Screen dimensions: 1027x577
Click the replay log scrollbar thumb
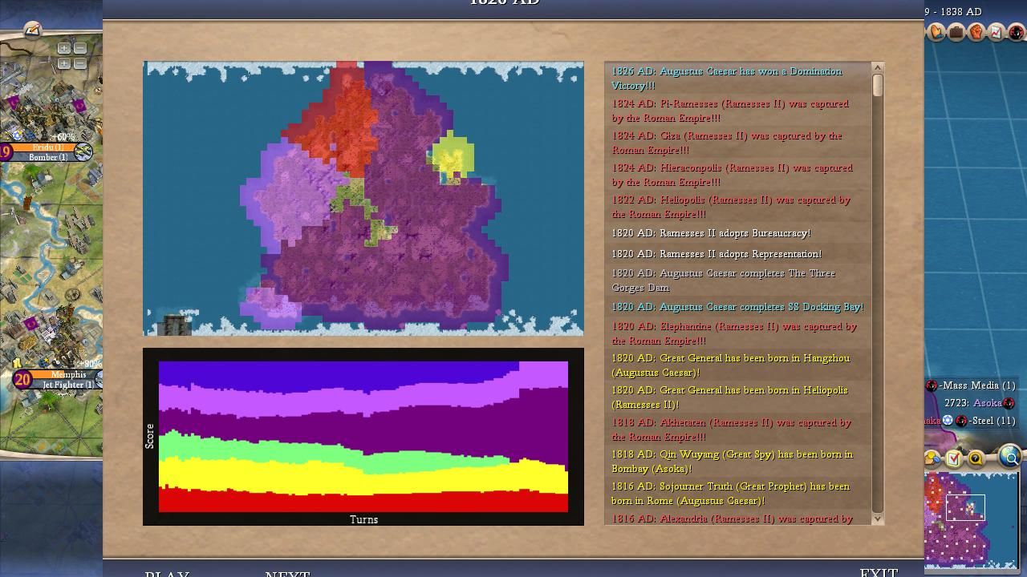click(877, 86)
